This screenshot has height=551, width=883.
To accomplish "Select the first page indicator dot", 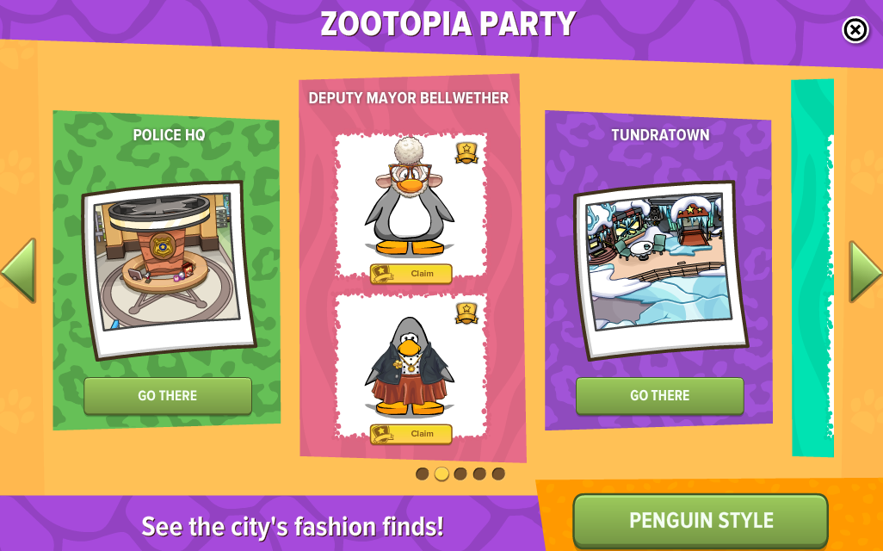I will point(423,474).
